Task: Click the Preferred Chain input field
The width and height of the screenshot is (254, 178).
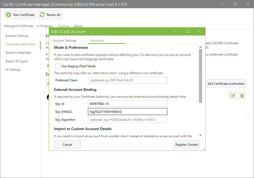Action: [128, 80]
